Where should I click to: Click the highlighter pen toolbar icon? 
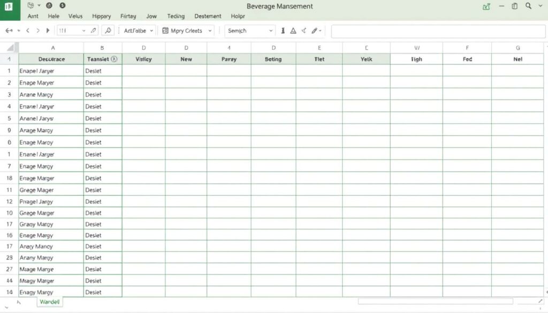pyautogui.click(x=315, y=30)
